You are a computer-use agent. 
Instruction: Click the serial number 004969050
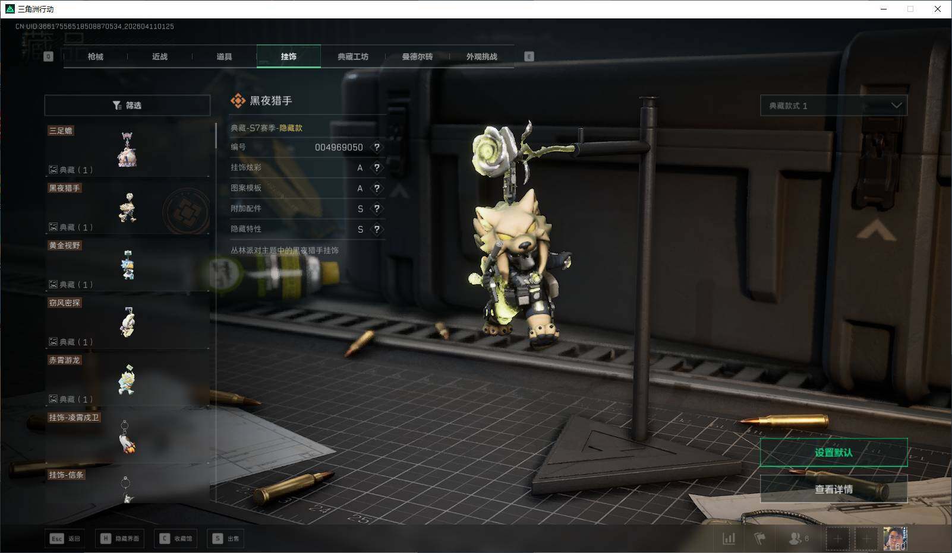[339, 147]
